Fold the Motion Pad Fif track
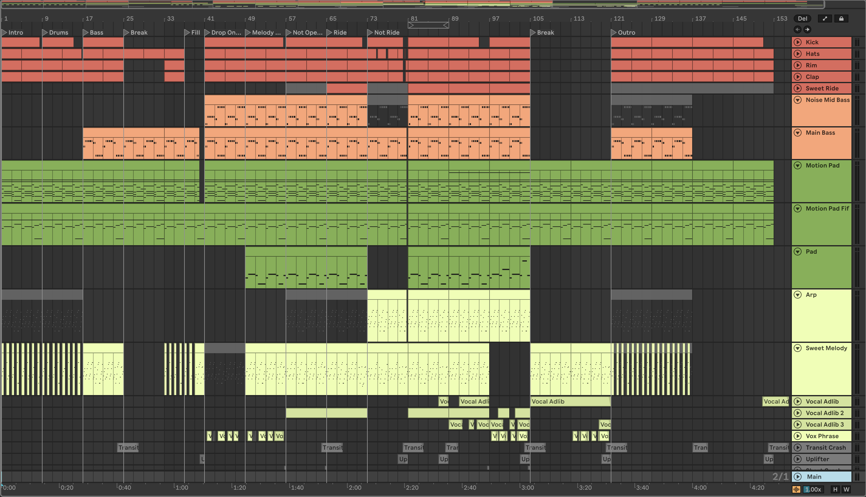 (798, 208)
